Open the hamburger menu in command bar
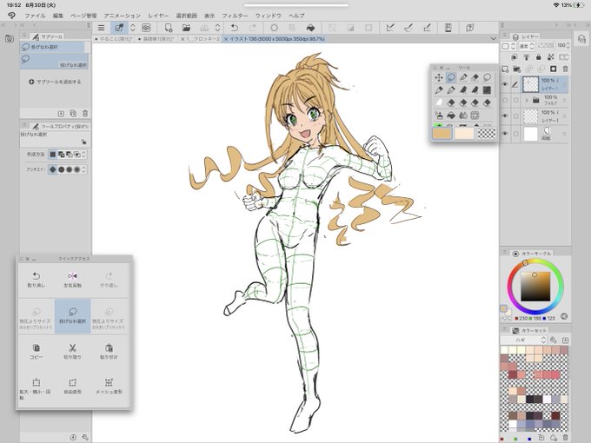The image size is (591, 443). (x=101, y=28)
